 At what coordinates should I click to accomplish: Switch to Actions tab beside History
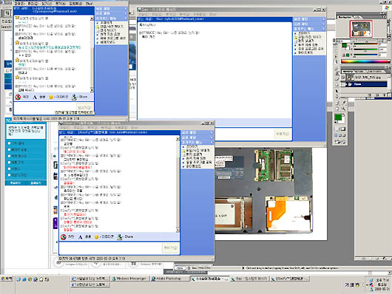click(359, 72)
